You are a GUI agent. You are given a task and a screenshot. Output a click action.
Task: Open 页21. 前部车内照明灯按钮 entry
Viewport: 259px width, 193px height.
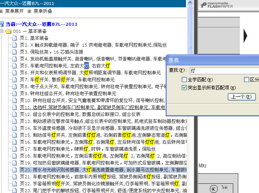click(103, 177)
